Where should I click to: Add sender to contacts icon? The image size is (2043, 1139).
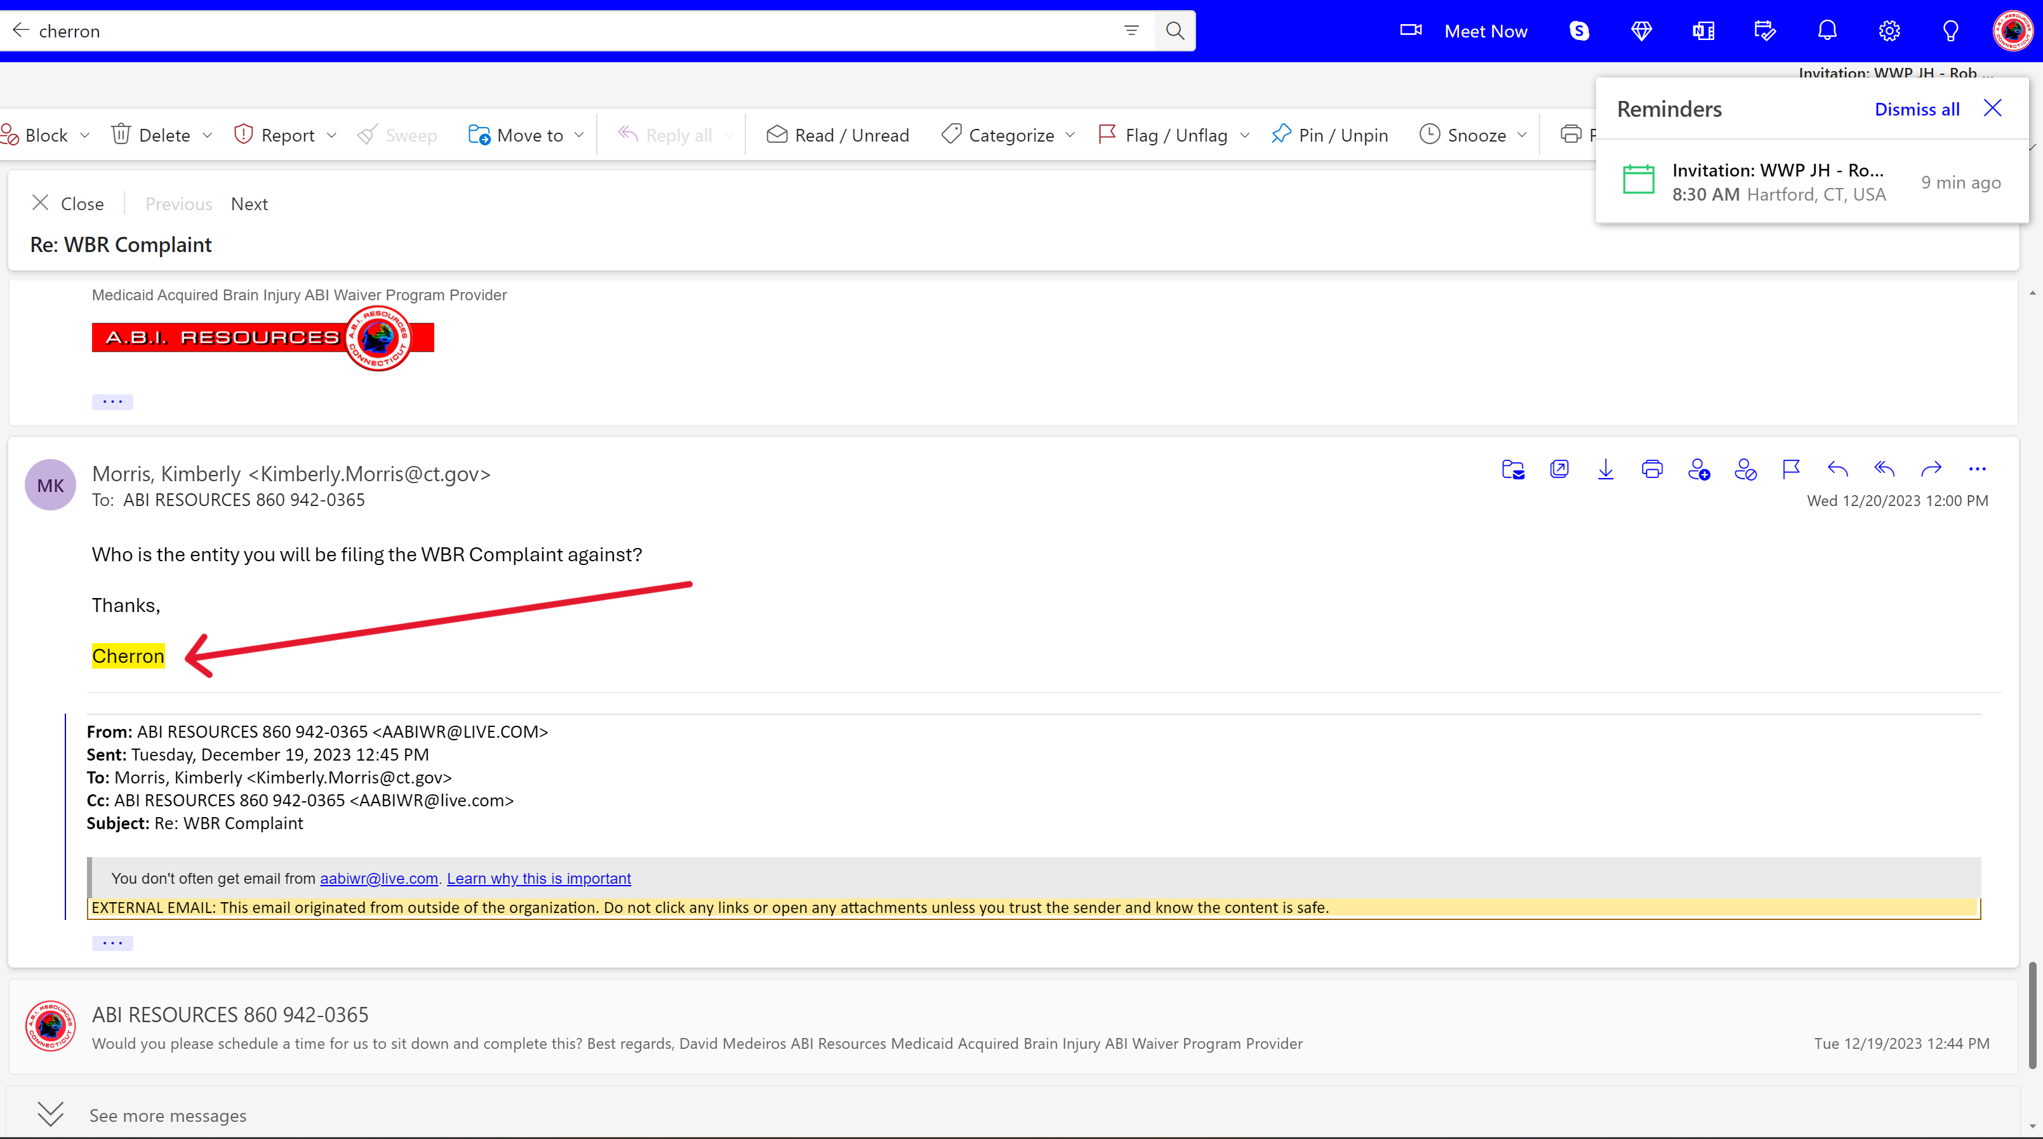tap(1699, 469)
